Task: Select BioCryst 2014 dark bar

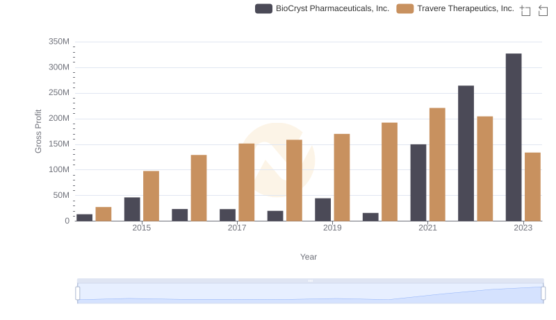Action: coord(84,218)
